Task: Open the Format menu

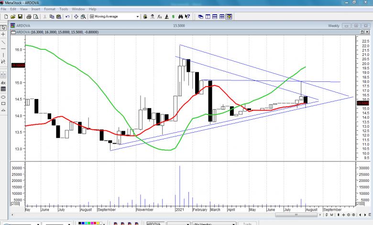Action: coord(49,9)
